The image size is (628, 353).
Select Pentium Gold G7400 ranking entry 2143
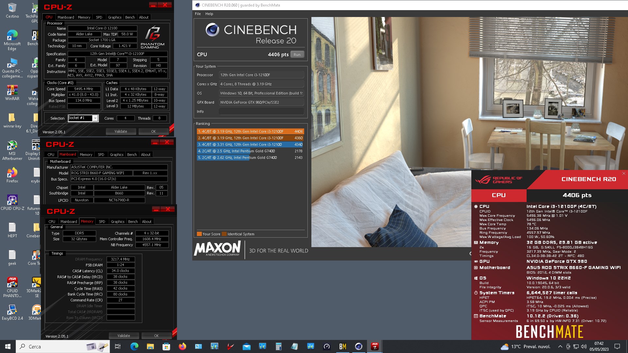tap(250, 158)
